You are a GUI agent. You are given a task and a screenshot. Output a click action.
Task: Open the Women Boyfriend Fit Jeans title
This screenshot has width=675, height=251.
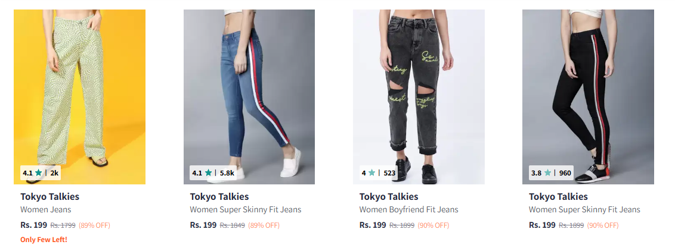click(x=408, y=210)
